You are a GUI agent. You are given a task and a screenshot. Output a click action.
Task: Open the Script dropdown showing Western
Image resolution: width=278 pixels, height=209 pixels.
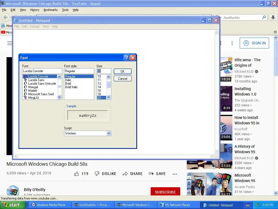coord(109,133)
